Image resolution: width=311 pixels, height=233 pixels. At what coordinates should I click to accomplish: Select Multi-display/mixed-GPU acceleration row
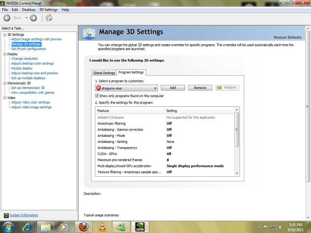[x=165, y=166]
